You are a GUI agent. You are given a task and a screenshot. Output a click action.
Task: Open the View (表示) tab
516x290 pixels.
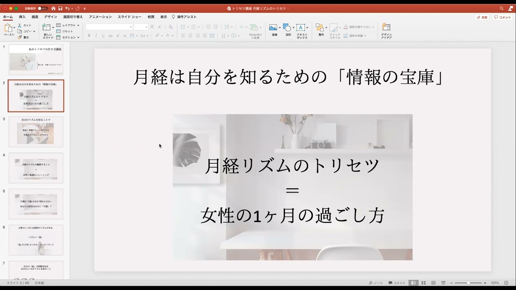pos(164,17)
